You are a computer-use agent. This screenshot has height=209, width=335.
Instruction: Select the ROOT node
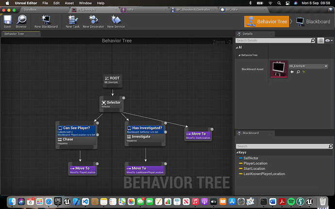click(x=113, y=80)
